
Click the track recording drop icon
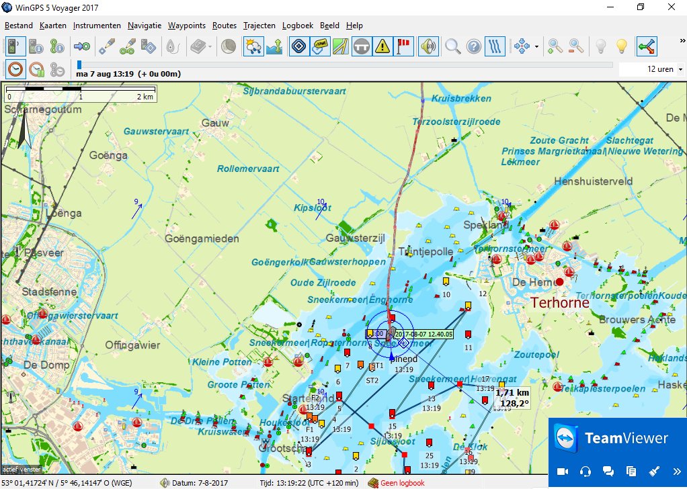point(173,46)
